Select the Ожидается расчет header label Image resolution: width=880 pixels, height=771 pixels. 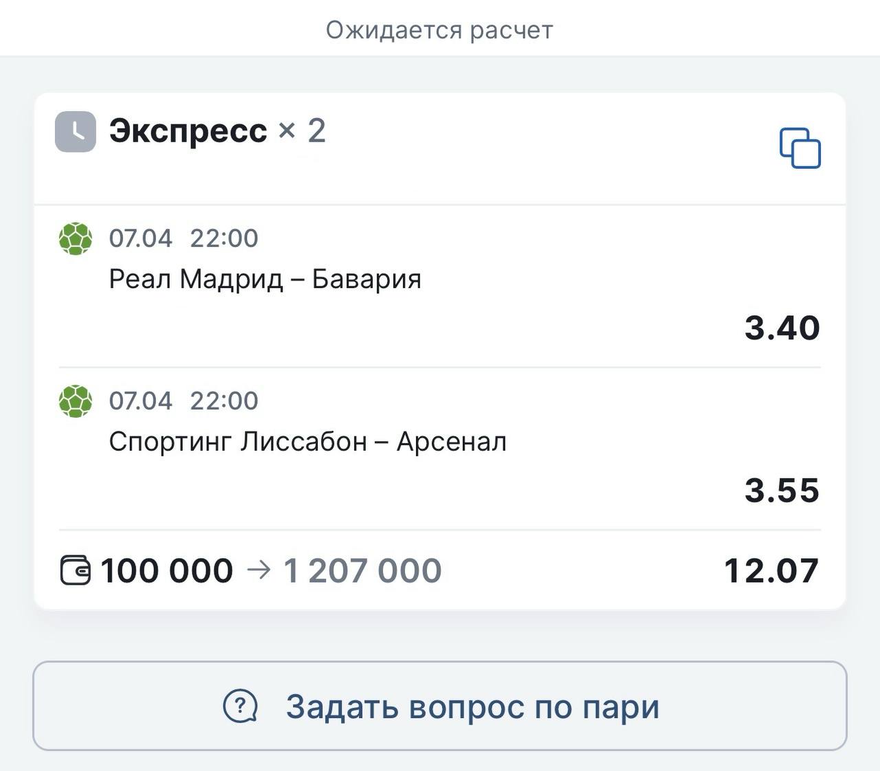[x=439, y=30]
